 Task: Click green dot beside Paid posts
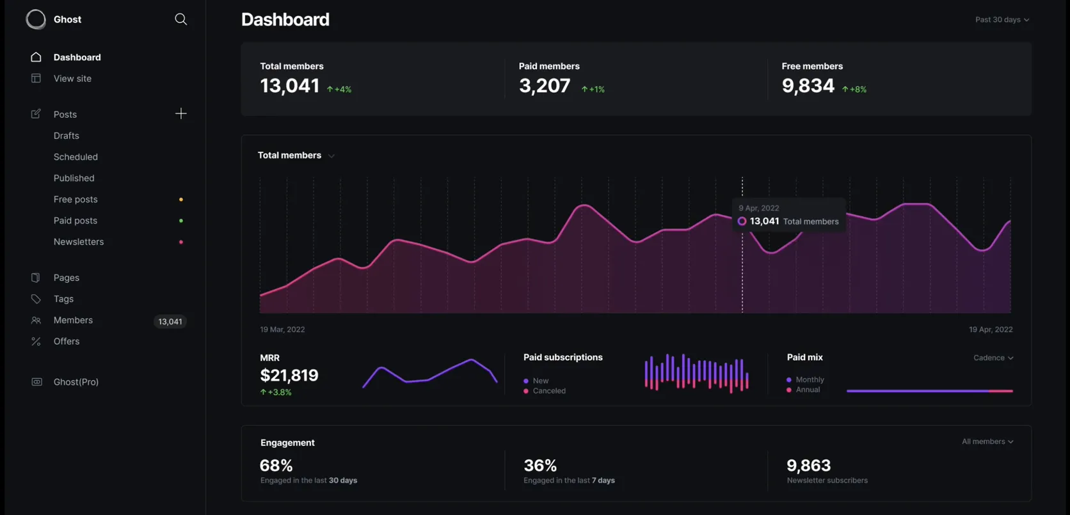[x=181, y=221]
